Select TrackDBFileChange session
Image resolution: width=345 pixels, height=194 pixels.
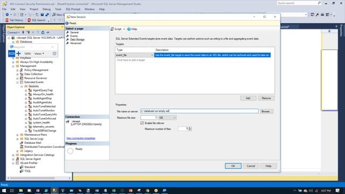44,130
